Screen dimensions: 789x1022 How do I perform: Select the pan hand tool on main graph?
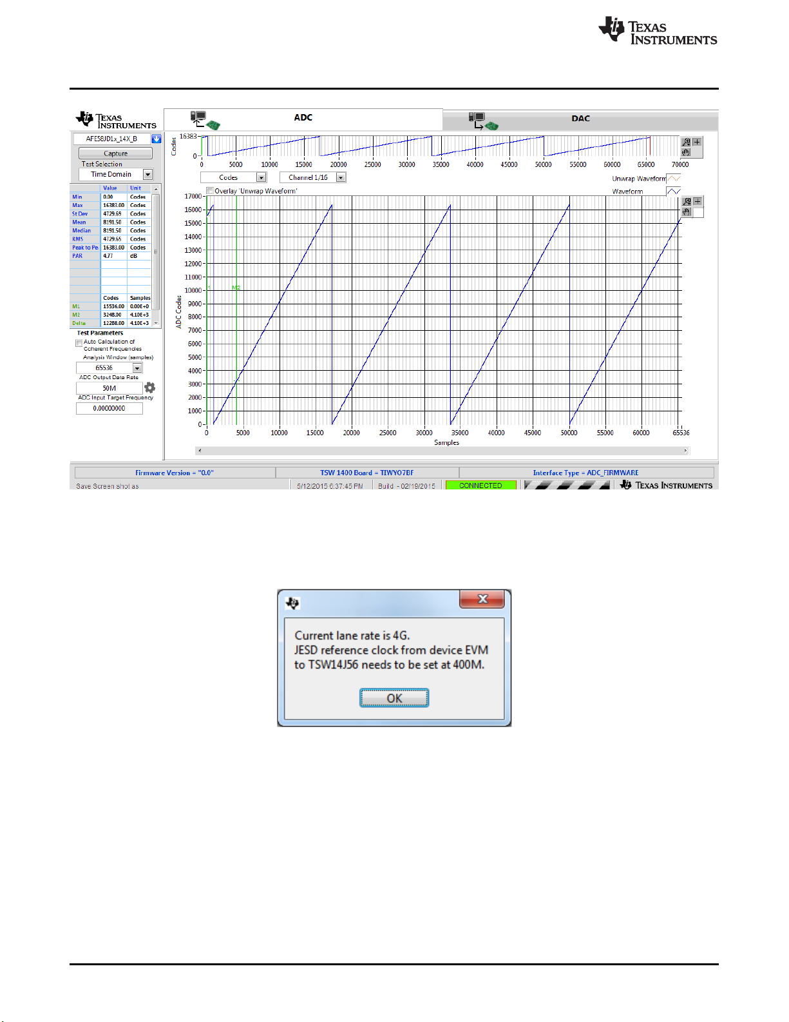coord(687,211)
